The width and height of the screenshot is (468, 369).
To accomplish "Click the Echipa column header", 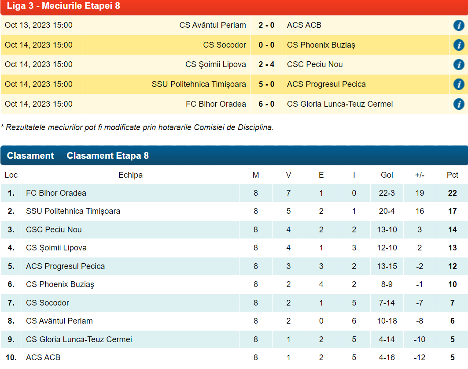I will 130,175.
